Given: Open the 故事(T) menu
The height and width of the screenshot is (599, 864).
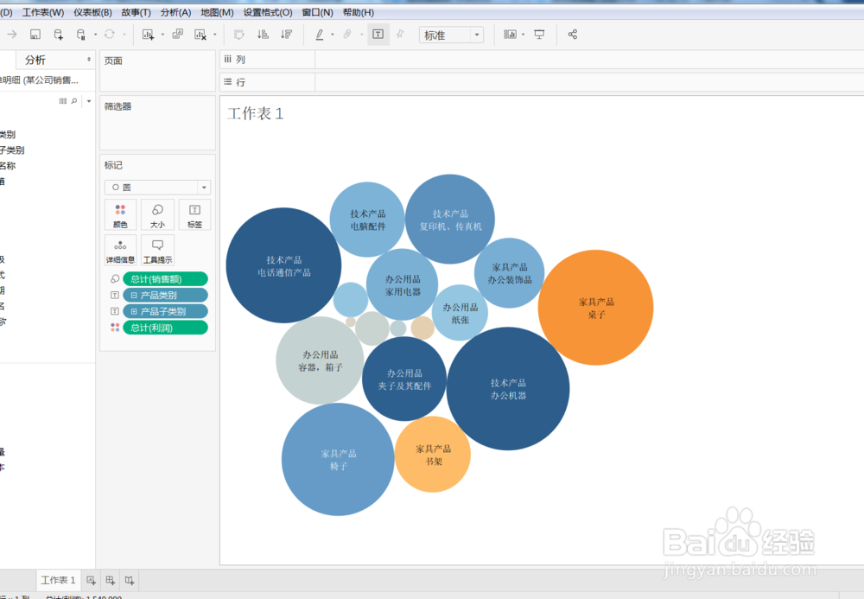Looking at the screenshot, I should (137, 12).
